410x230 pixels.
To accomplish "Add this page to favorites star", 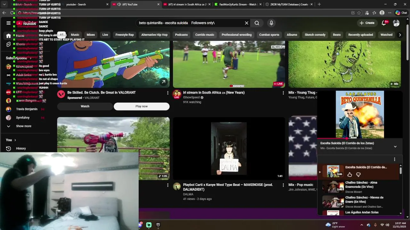I will pyautogui.click(x=359, y=13).
